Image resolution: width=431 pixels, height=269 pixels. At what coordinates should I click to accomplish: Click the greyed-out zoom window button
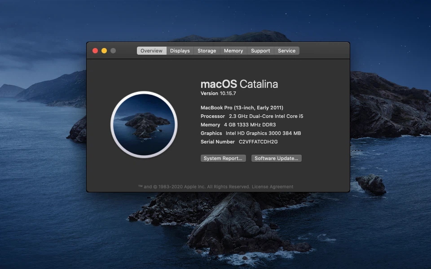pyautogui.click(x=113, y=51)
